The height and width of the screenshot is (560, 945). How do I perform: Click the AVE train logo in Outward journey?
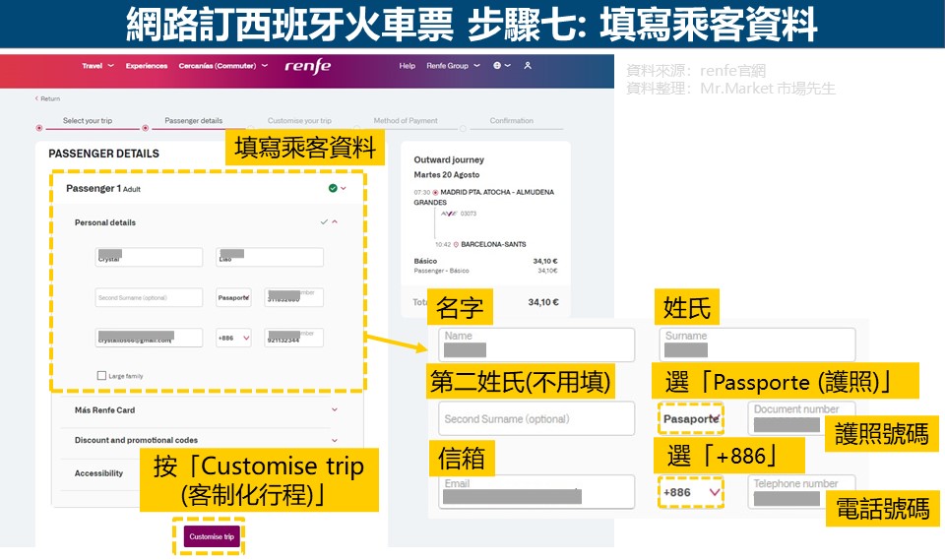tap(449, 214)
